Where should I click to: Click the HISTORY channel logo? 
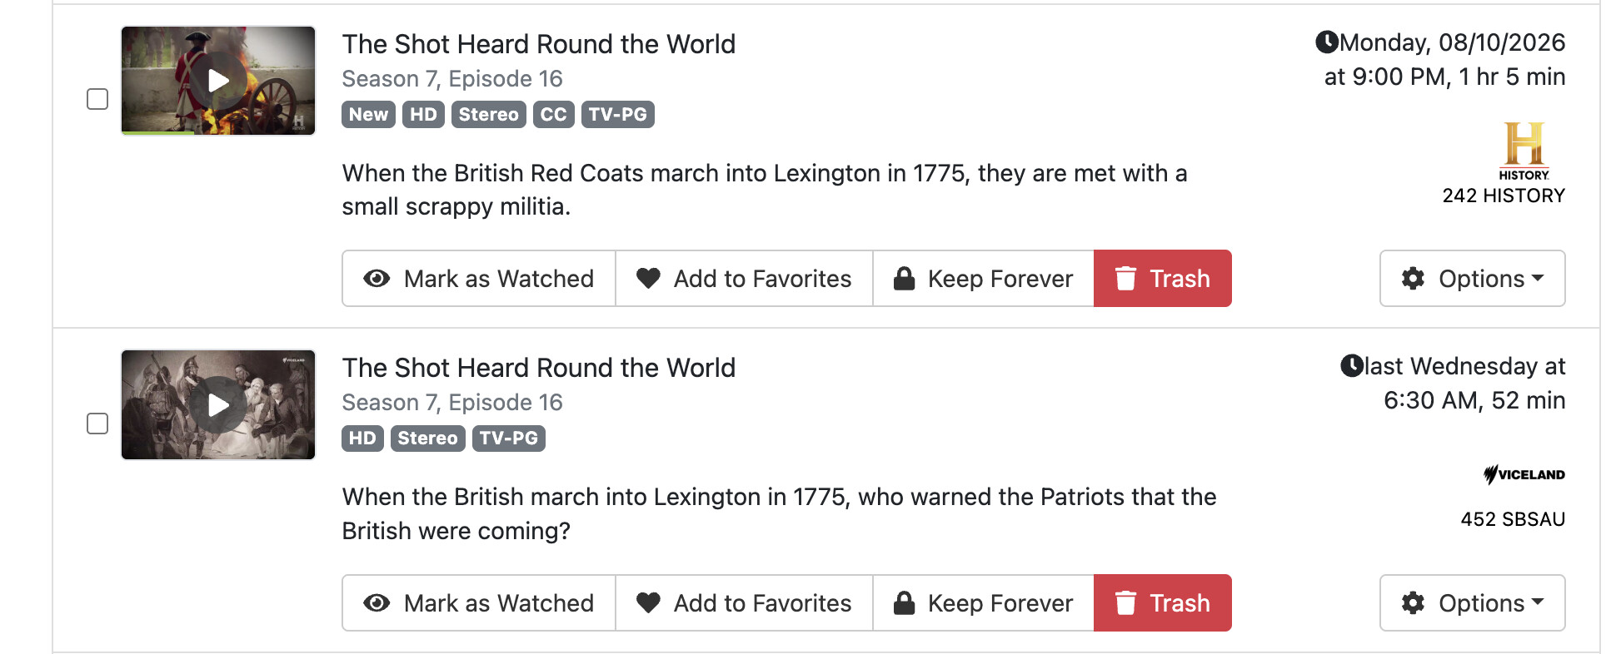pyautogui.click(x=1524, y=151)
